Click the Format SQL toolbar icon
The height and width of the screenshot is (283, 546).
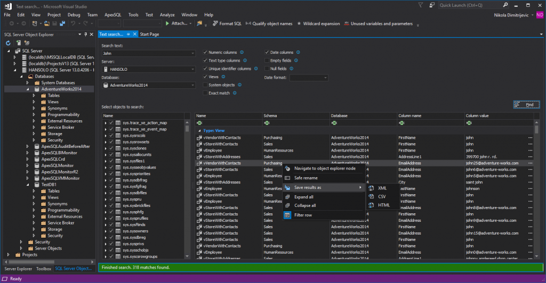[x=215, y=23]
